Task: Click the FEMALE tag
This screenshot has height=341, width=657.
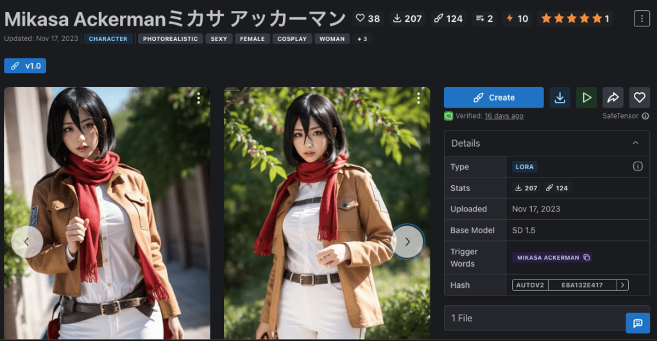Action: tap(252, 39)
